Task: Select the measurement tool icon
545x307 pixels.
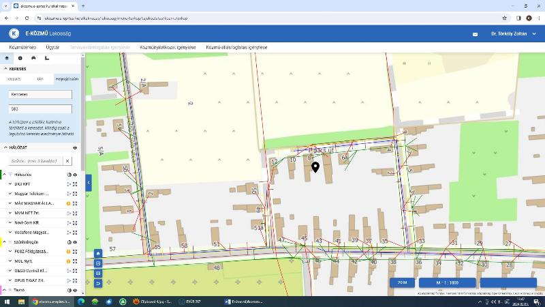Action: 47,58
